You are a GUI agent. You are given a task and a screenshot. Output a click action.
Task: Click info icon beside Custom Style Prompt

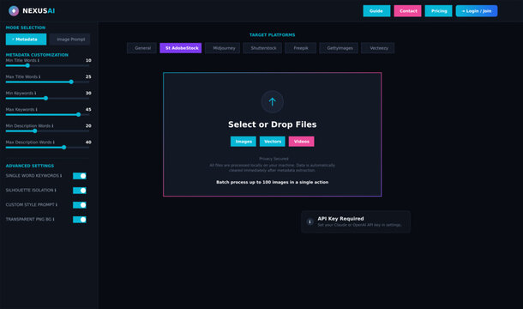click(57, 205)
